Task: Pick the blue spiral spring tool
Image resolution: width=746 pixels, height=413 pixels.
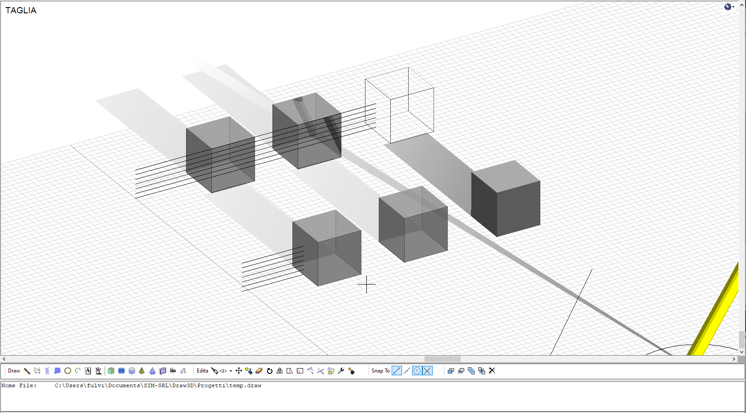Action: point(47,371)
